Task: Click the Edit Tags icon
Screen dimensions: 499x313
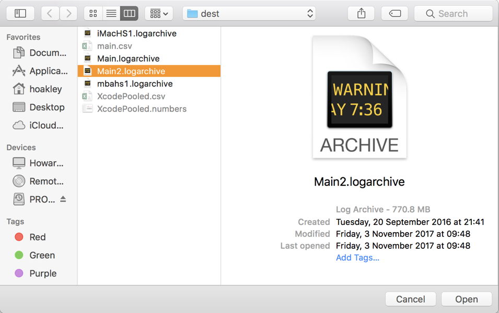Action: point(394,13)
